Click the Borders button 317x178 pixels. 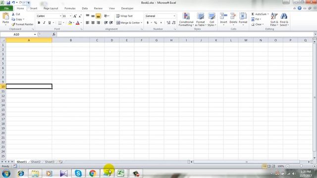coord(59,23)
